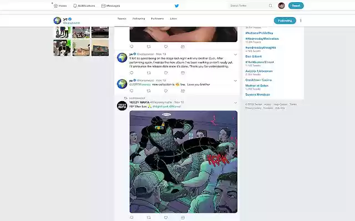Message the YEEZY MAFIA comic tweet

click(x=182, y=217)
